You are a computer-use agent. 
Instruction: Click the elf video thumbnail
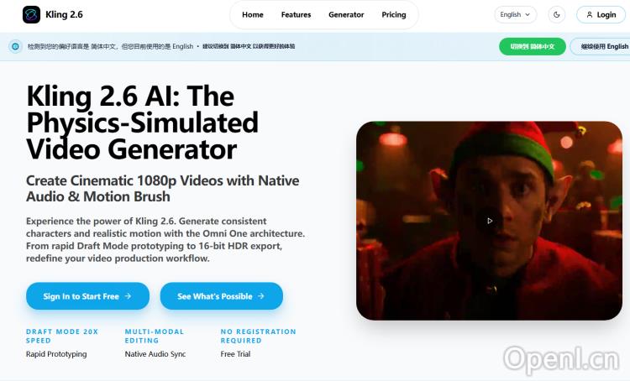(x=489, y=221)
